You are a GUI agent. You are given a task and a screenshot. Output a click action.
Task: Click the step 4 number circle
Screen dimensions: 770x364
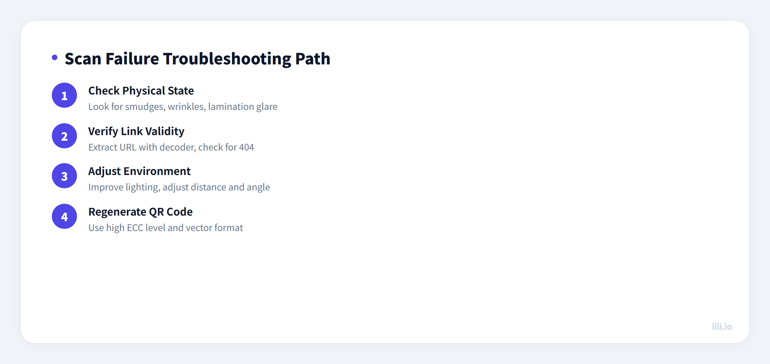[x=64, y=216]
